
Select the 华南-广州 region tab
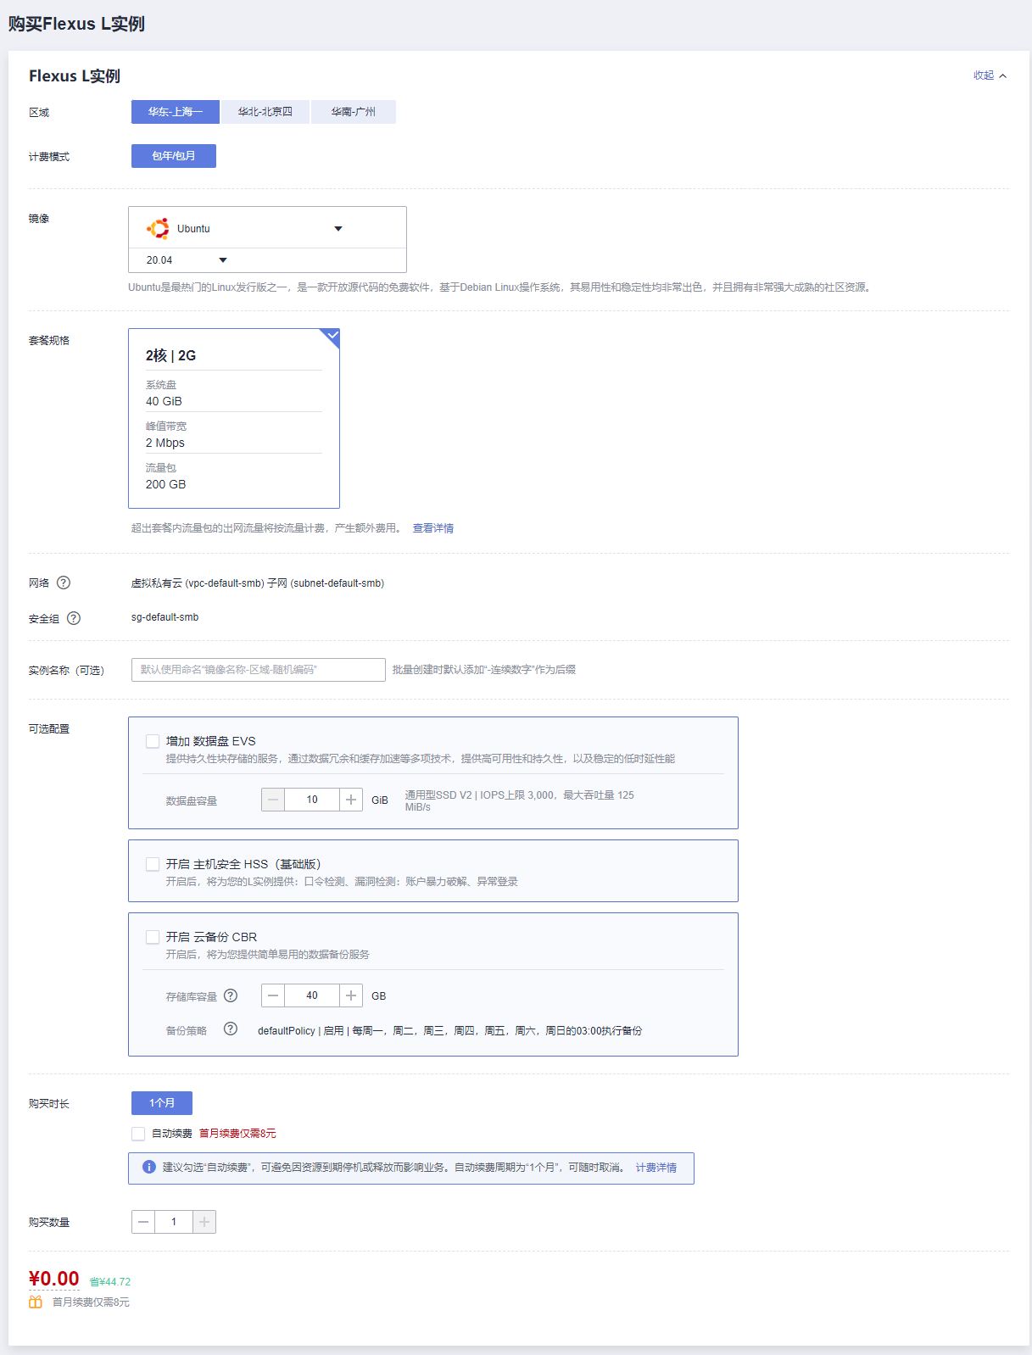coord(354,112)
